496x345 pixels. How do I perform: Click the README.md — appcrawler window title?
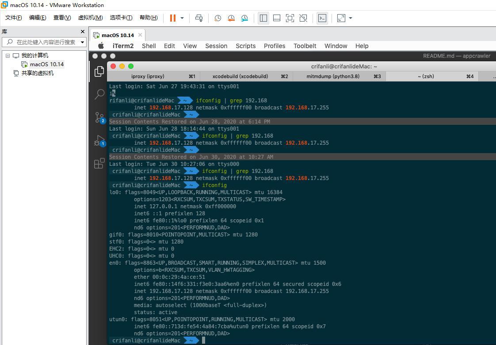click(x=457, y=56)
